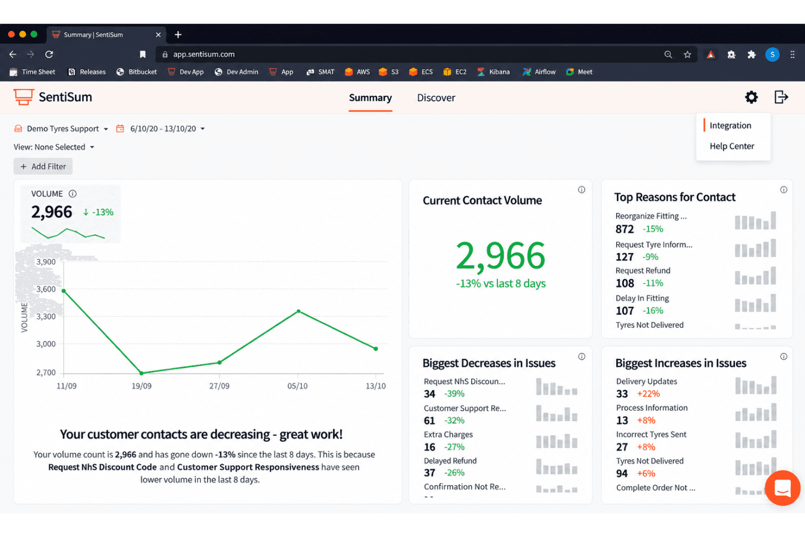Open the browser three-dot menu
Image resolution: width=805 pixels, height=537 pixels.
pyautogui.click(x=792, y=54)
